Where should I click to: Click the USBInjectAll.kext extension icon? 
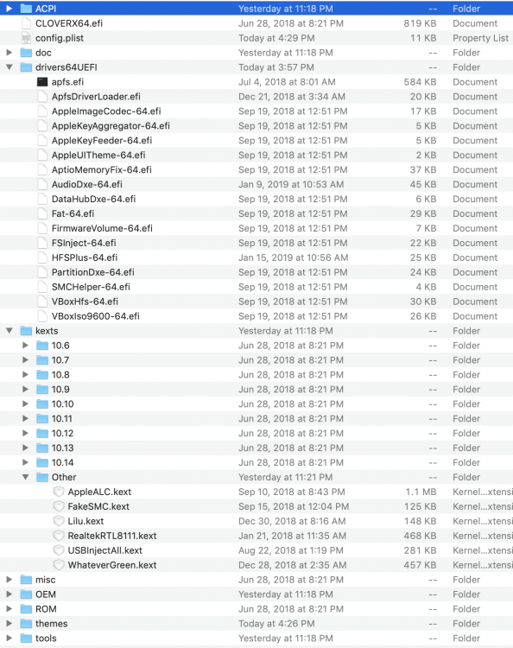coord(59,550)
